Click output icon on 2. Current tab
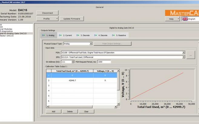 click(x=60, y=35)
